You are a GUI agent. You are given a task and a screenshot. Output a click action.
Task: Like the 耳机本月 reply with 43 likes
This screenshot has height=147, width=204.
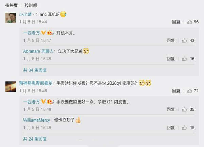tap(184, 40)
